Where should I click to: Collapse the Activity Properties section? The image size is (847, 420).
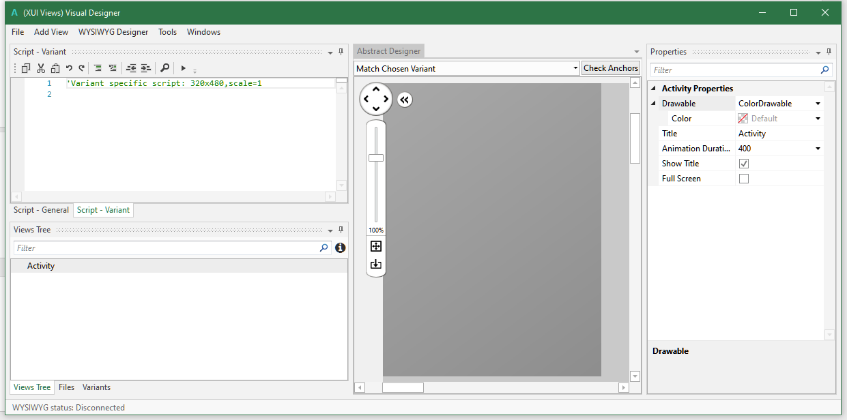click(x=654, y=89)
